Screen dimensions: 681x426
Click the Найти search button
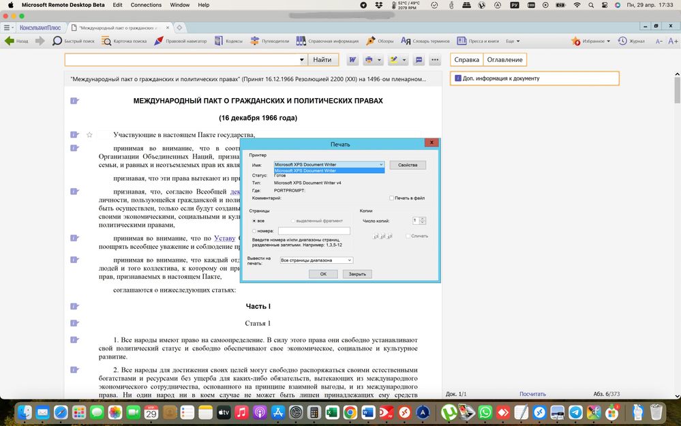[322, 60]
